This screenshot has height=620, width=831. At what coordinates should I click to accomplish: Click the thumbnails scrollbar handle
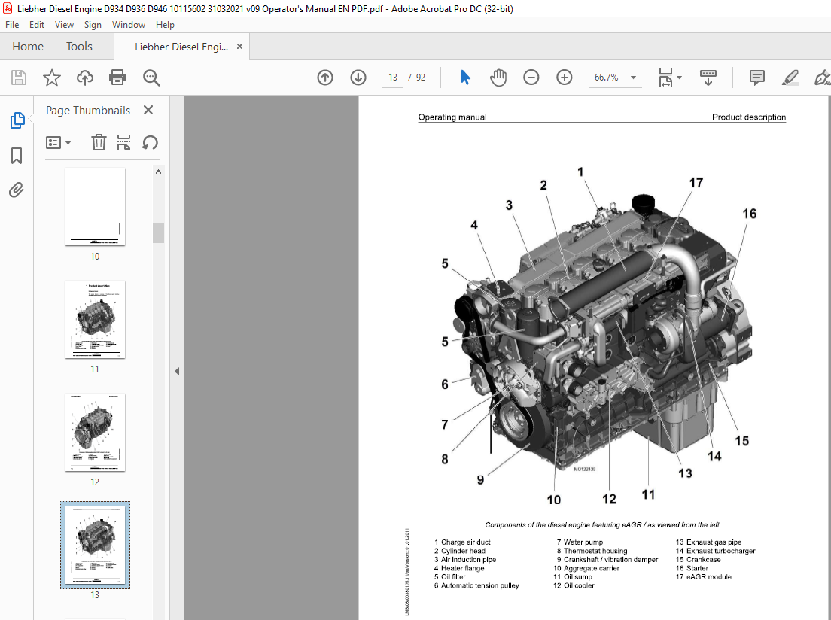158,232
